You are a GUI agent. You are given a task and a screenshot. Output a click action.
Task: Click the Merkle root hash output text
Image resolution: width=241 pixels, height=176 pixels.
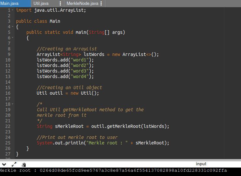pyautogui.click(x=133, y=170)
